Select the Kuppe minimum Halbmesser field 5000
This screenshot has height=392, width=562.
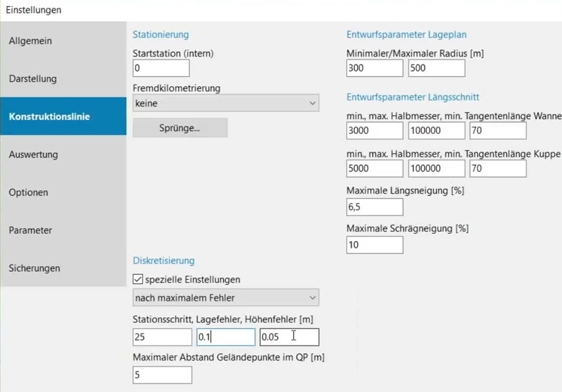point(375,168)
